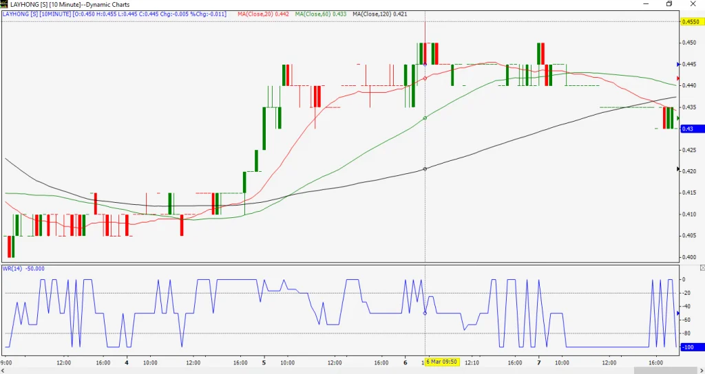Click the day 7 date label on time axis
The image size is (705, 374).
tap(539, 362)
